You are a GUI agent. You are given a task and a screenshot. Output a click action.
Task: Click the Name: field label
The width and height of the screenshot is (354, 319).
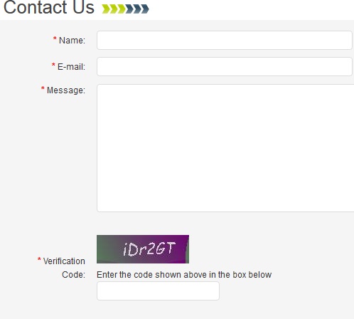72,41
